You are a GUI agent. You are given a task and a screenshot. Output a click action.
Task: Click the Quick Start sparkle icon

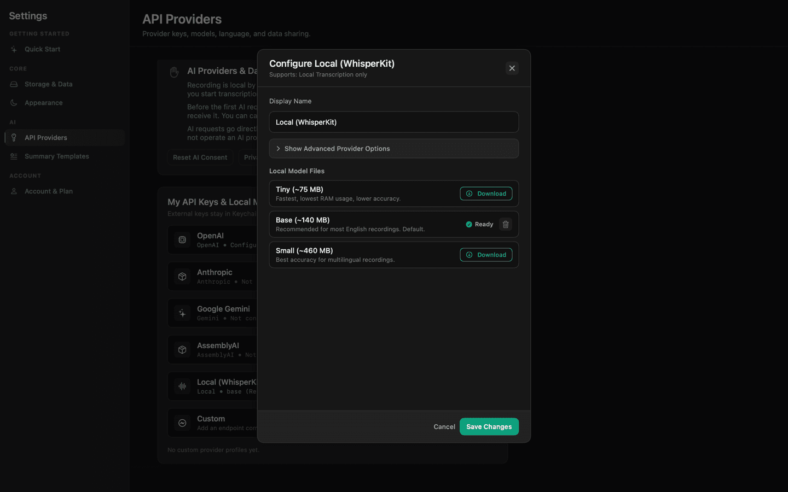coord(14,49)
